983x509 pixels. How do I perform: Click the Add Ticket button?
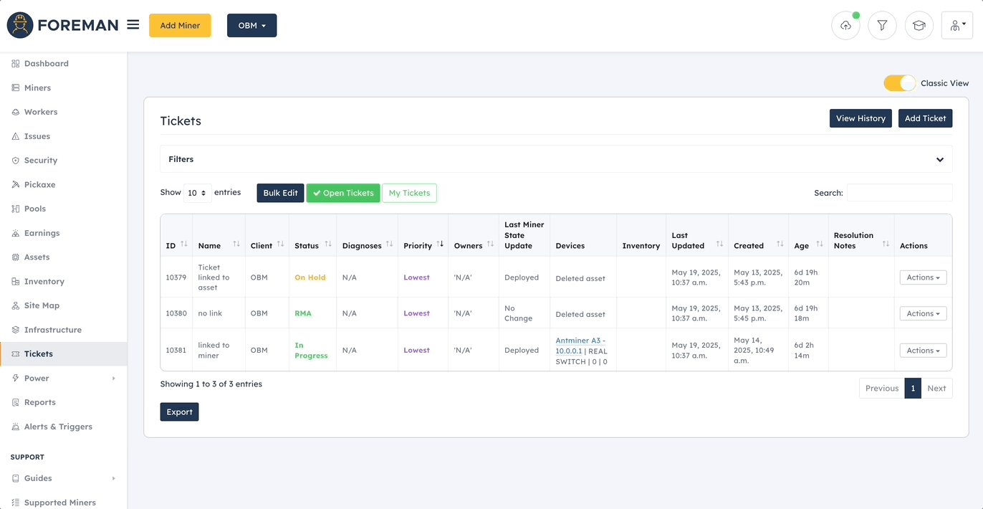(x=925, y=118)
